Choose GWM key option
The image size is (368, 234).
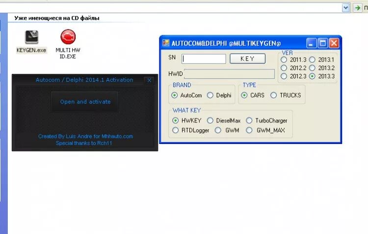[x=218, y=130]
